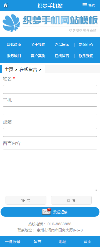Open 网站首页 in the navigation
This screenshot has width=100, height=247.
14,45
